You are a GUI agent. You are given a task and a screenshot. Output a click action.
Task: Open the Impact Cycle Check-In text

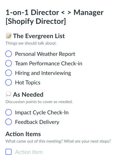click(42, 112)
